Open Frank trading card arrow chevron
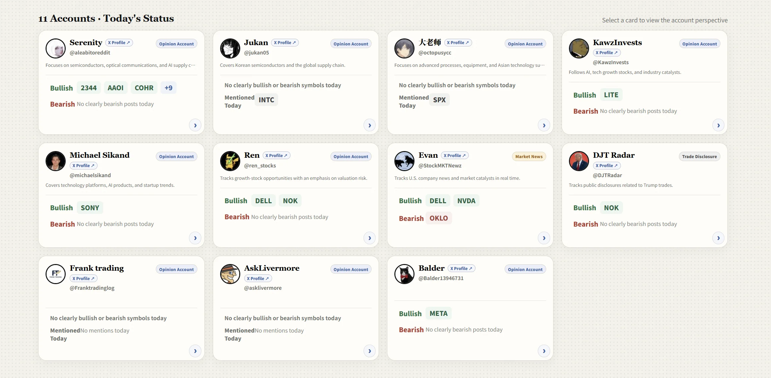Viewport: 771px width, 378px height. (195, 351)
